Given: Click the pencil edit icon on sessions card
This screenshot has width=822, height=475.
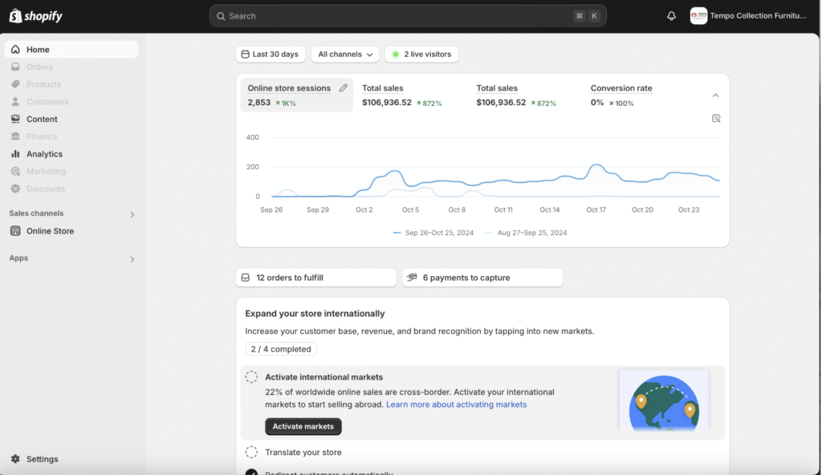Looking at the screenshot, I should click(343, 88).
